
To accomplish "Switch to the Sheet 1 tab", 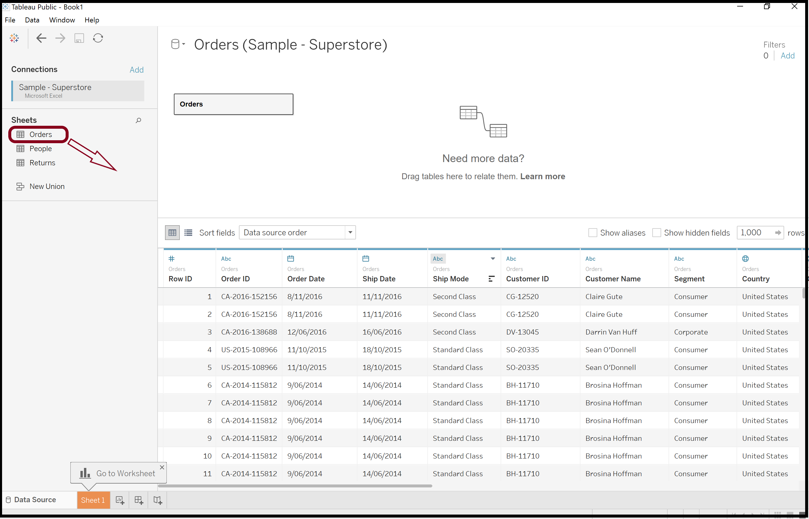I will tap(93, 500).
